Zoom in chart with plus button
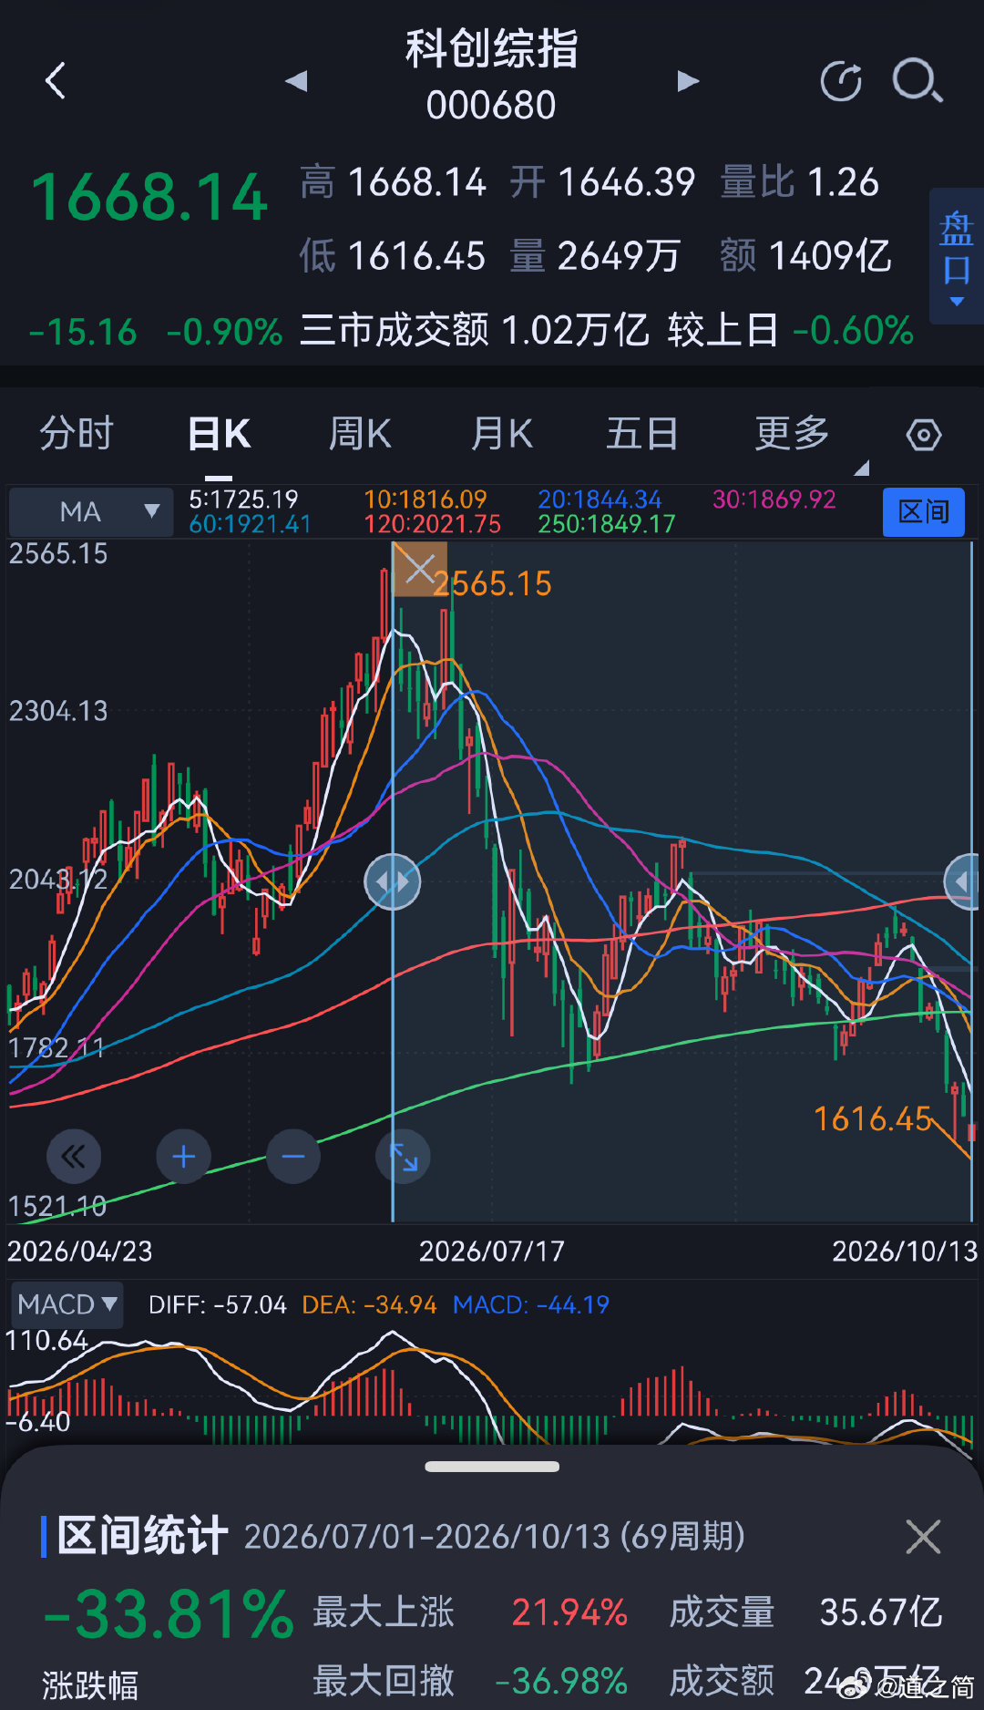The width and height of the screenshot is (984, 1710). 184,1157
